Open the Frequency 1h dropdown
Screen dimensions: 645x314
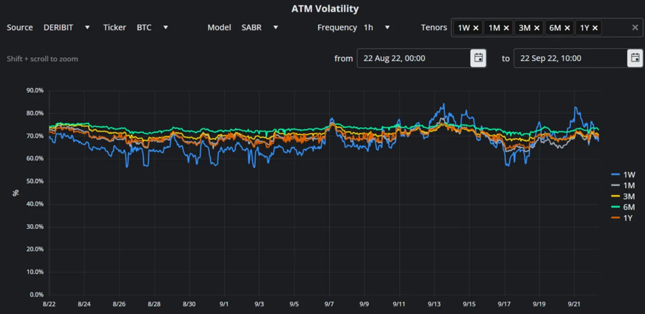377,27
